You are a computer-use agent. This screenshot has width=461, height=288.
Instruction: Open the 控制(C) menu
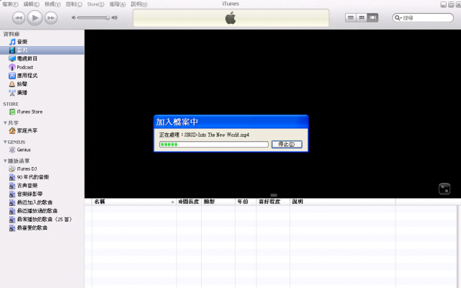point(73,4)
